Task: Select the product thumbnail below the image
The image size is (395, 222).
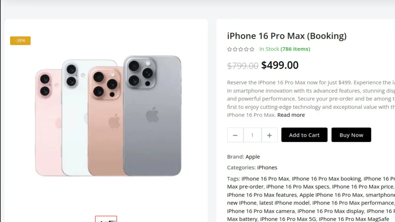Action: [x=106, y=219]
